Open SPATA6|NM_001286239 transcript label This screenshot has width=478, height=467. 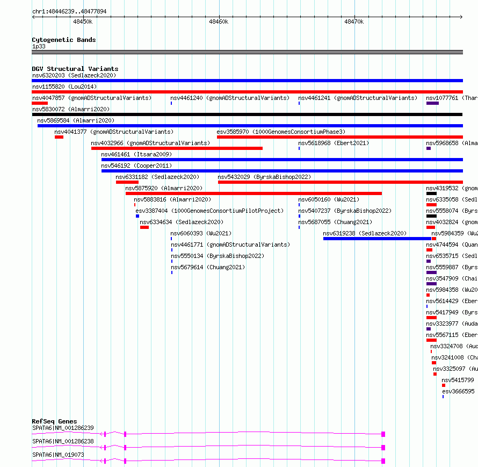63,428
